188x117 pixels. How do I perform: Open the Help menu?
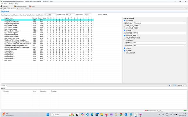[16, 4]
